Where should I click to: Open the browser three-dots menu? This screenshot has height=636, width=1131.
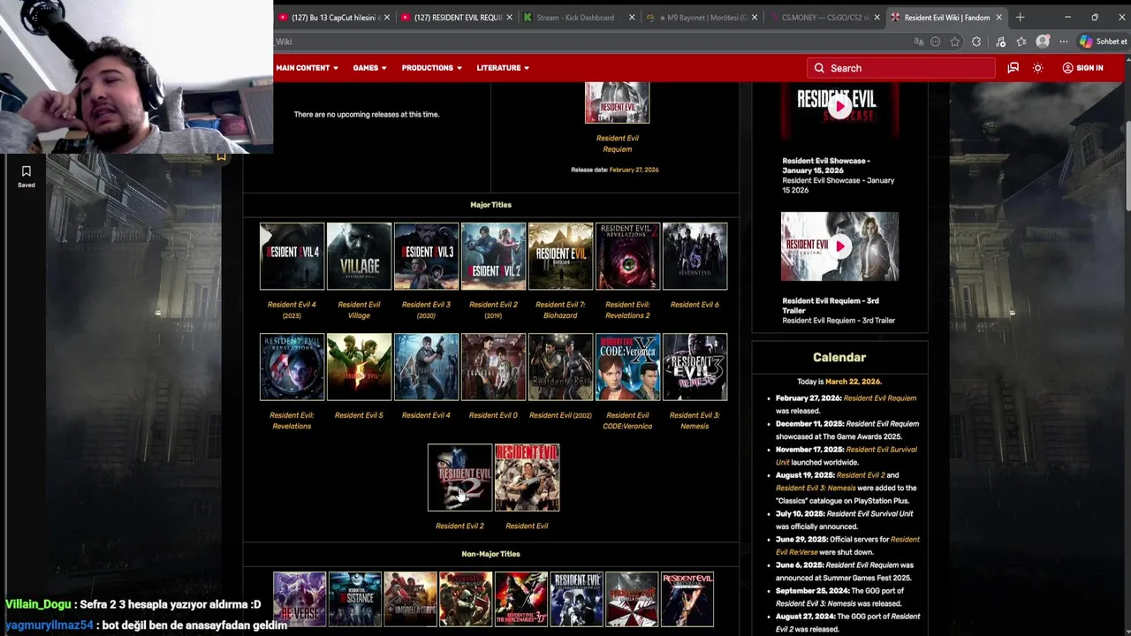(x=1064, y=42)
